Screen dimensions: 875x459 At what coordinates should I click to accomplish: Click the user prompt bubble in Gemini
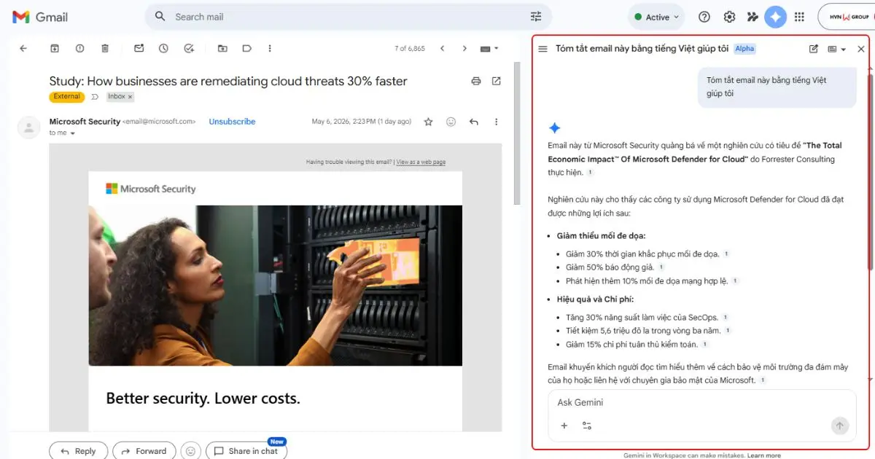click(777, 87)
